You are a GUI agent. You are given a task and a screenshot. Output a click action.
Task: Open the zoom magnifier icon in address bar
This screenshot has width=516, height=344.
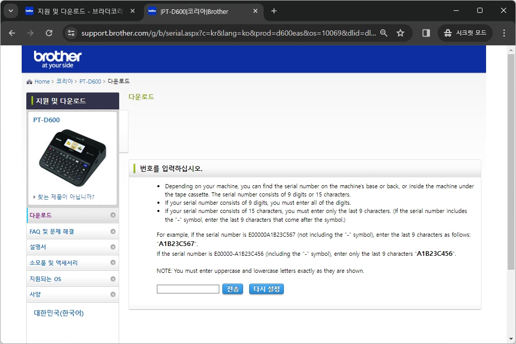tap(384, 33)
